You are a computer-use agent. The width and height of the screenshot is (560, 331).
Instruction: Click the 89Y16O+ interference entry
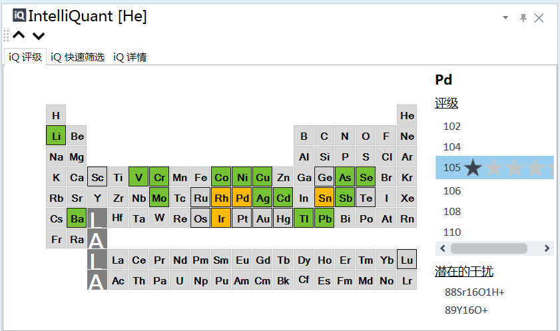466,310
